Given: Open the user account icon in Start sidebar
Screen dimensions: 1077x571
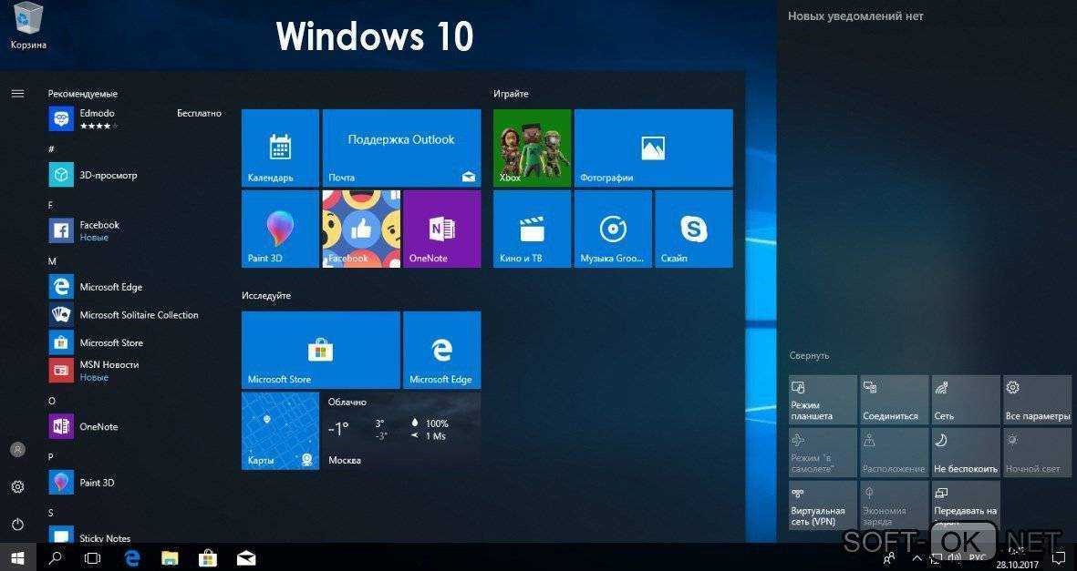Looking at the screenshot, I should pyautogui.click(x=18, y=450).
